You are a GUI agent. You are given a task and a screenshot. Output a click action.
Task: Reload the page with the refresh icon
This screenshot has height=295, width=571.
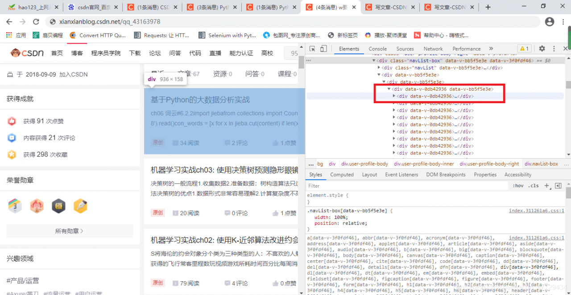(x=36, y=21)
